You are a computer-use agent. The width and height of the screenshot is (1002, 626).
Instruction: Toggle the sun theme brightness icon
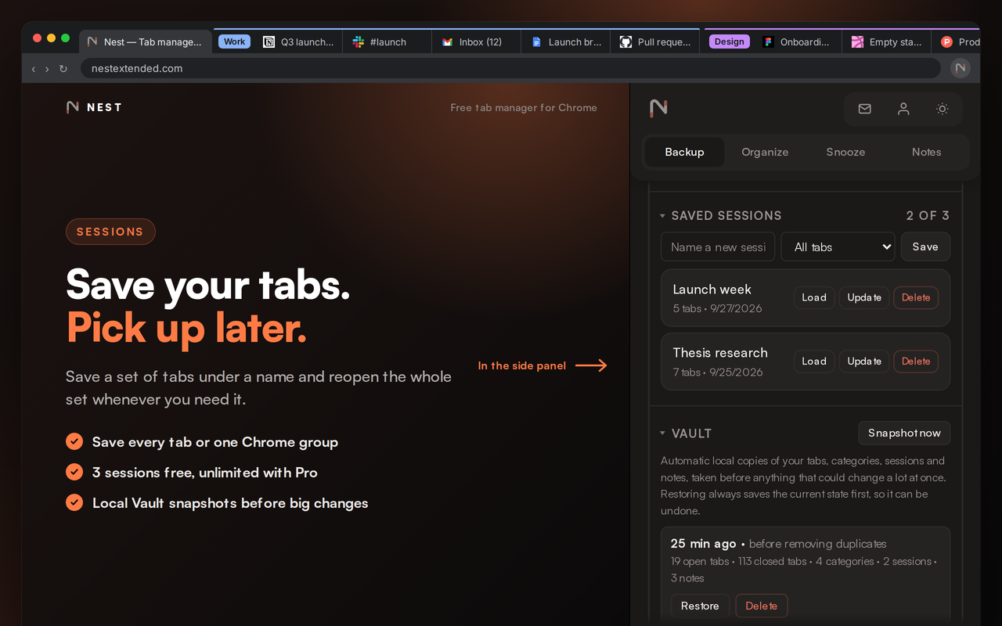click(943, 109)
